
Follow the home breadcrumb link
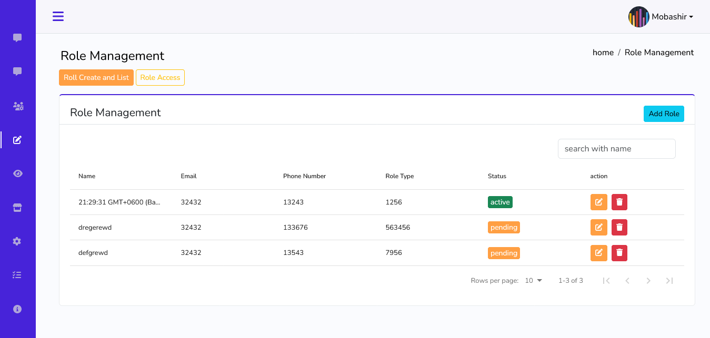603,53
